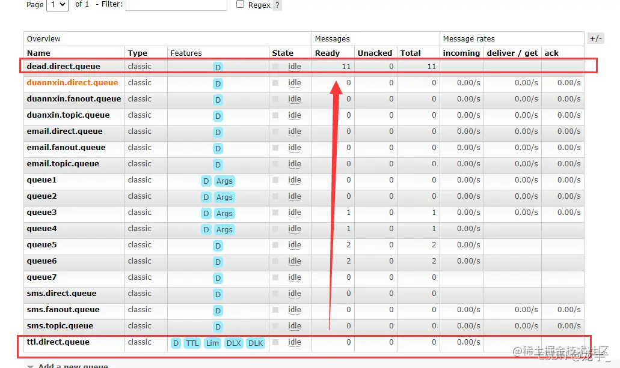Image resolution: width=620 pixels, height=368 pixels.
Task: Click the state indicator square of ttl.direct.queue
Action: coord(275,342)
